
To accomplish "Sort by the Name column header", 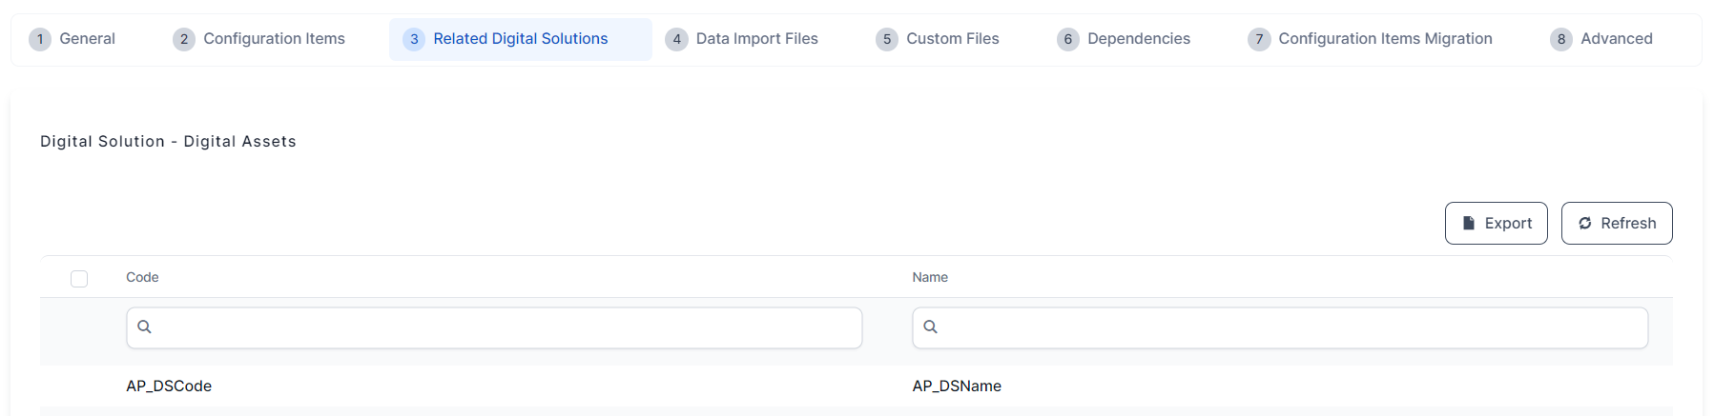I will point(930,277).
